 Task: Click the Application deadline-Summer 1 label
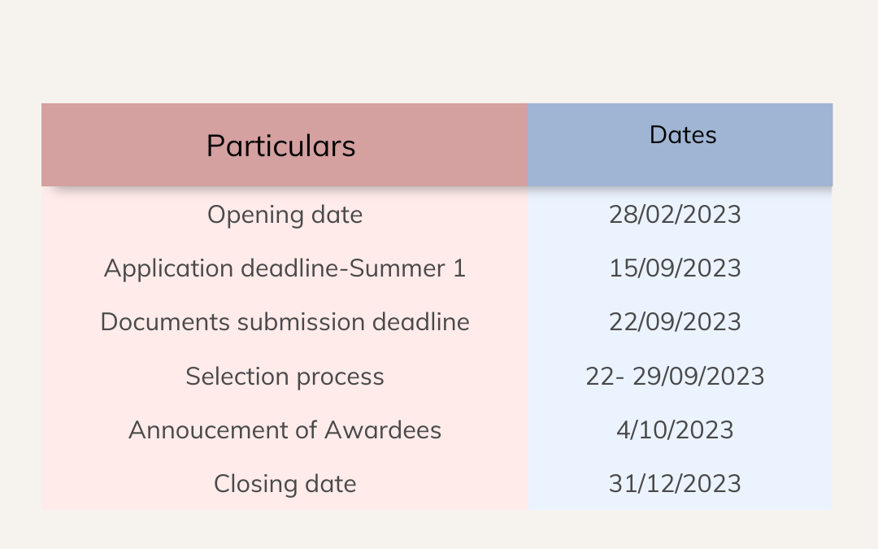(x=285, y=268)
